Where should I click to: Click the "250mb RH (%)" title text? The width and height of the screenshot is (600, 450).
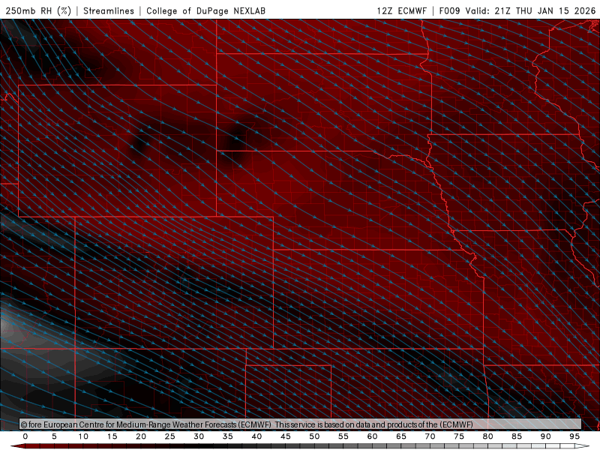click(x=38, y=10)
